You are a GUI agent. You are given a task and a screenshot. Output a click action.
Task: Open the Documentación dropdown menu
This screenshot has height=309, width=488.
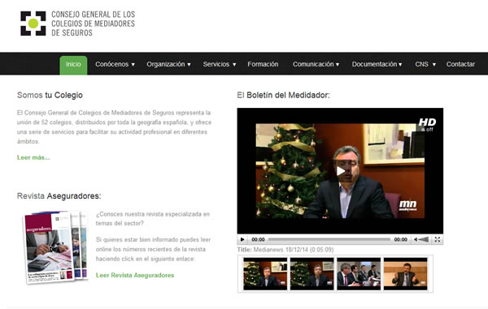click(377, 64)
